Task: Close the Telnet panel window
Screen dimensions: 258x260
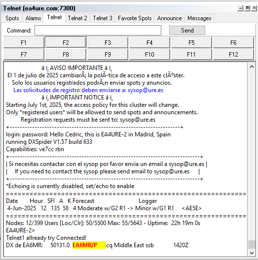Action: pos(254,8)
